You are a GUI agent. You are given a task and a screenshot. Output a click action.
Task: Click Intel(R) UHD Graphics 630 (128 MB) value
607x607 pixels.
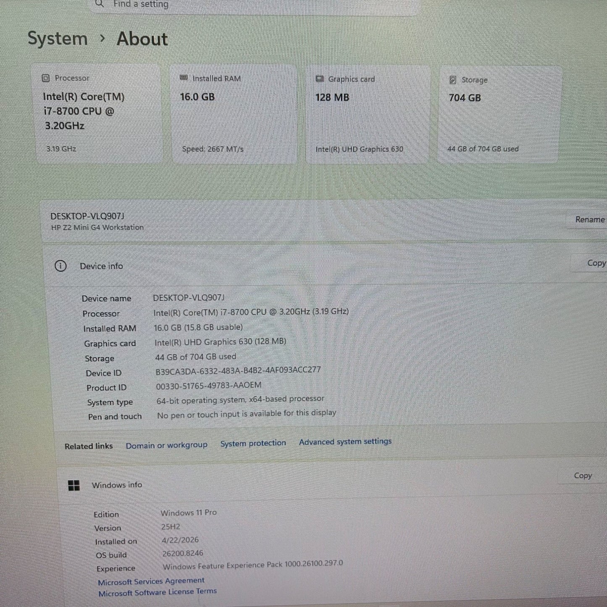click(220, 342)
